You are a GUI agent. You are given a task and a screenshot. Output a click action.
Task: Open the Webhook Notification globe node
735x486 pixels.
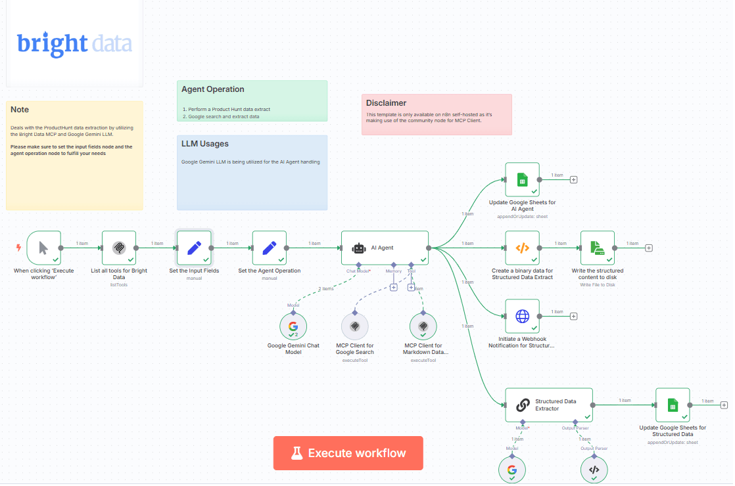[522, 316]
